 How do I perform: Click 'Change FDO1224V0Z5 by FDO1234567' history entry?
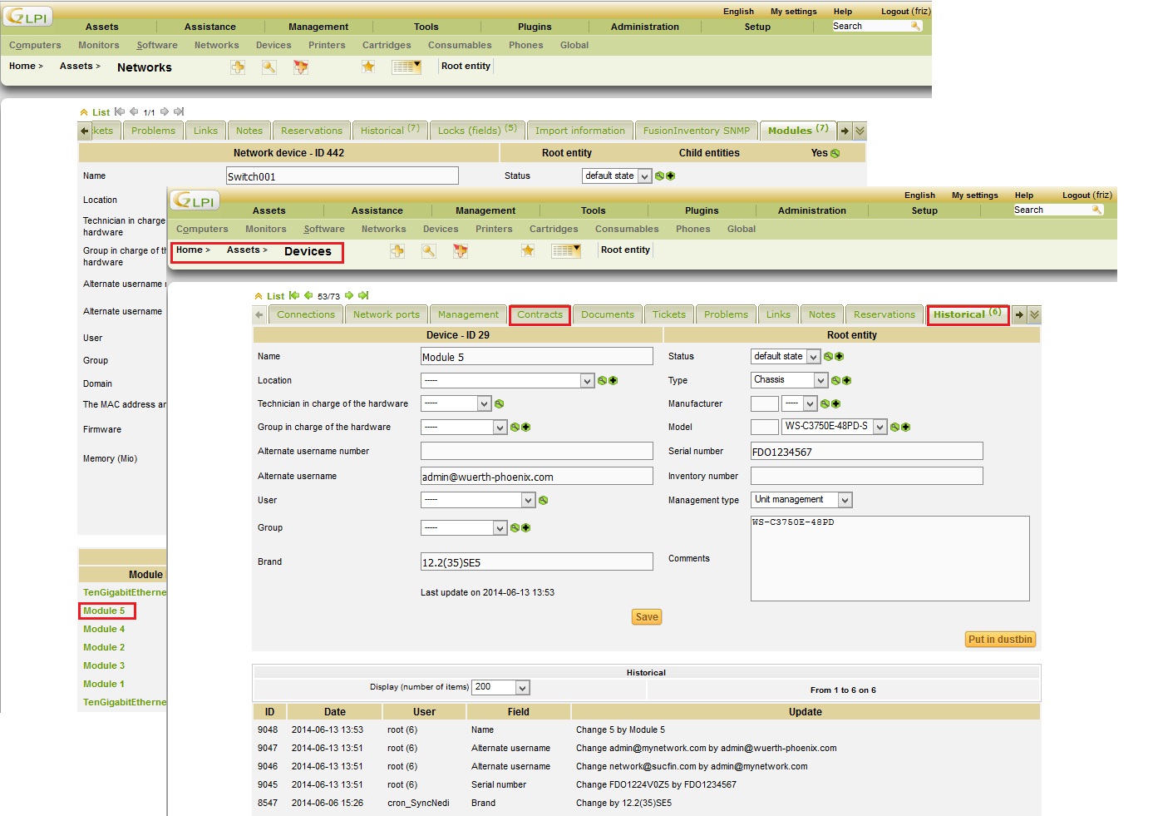(656, 784)
